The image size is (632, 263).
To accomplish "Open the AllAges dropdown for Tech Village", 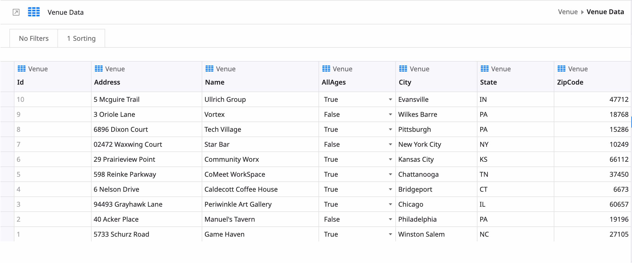I will point(390,129).
